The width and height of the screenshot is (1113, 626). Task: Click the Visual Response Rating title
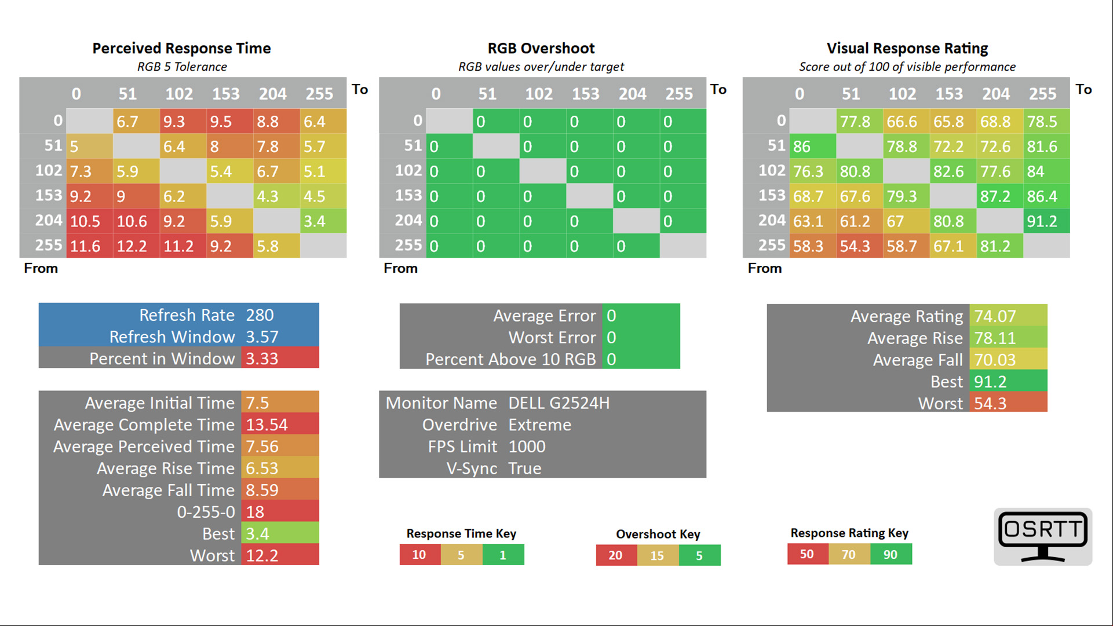pyautogui.click(x=907, y=48)
